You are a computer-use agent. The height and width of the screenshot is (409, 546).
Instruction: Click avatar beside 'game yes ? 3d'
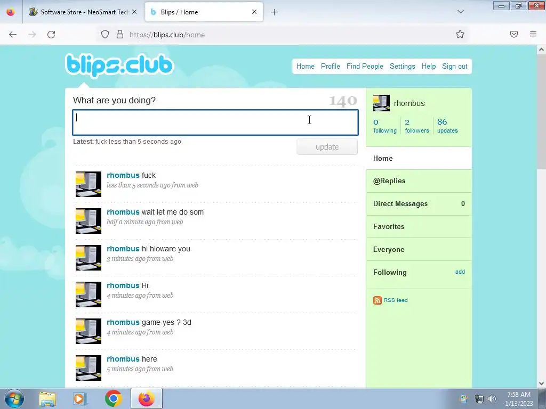click(x=89, y=331)
